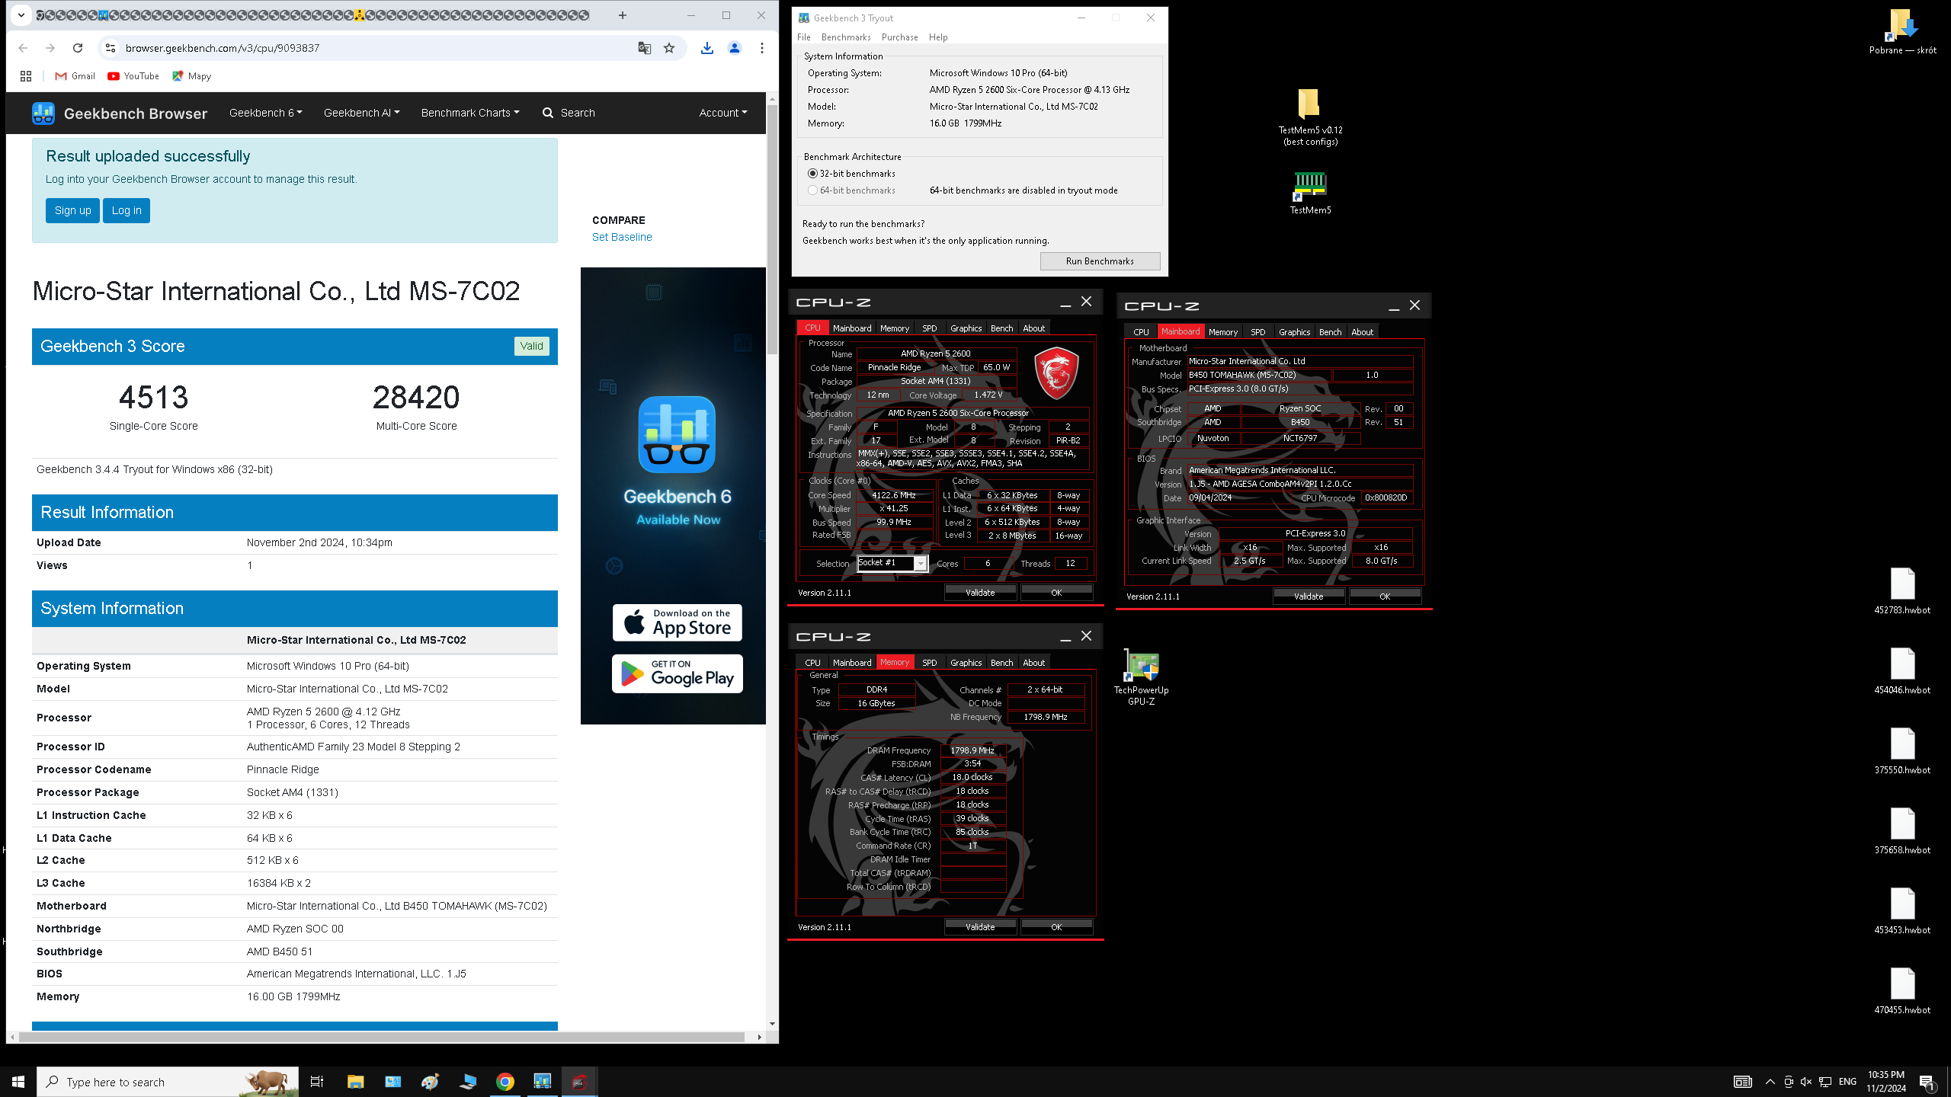The image size is (1951, 1097).
Task: Click OK in bottom CPU-Z Memory window
Action: coord(1056,927)
